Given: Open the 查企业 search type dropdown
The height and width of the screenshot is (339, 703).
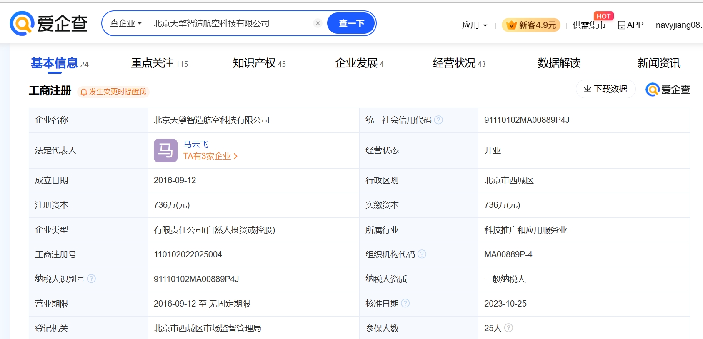Looking at the screenshot, I should coord(126,23).
